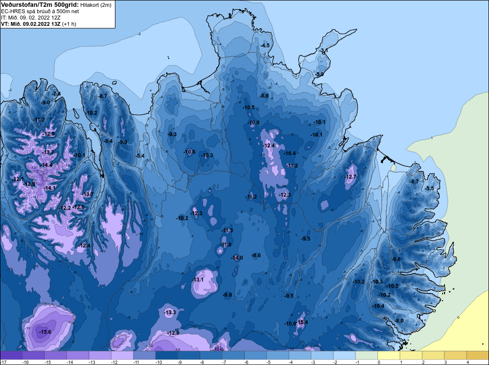Click the dark purple legend swatch labeled -17
The height and width of the screenshot is (365, 489).
tap(11, 355)
